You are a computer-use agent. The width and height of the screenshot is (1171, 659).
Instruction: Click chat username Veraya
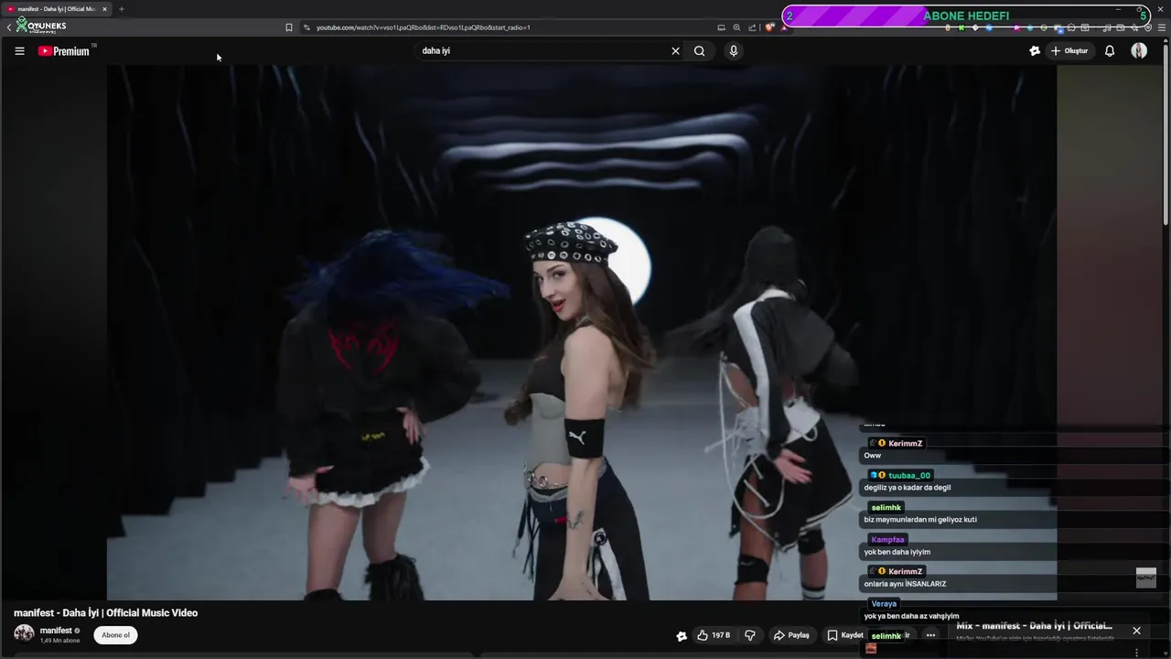[884, 603]
